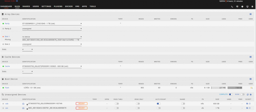Click the sdb grey status dot
Screen dimensions: 256x112
[x=3, y=104]
